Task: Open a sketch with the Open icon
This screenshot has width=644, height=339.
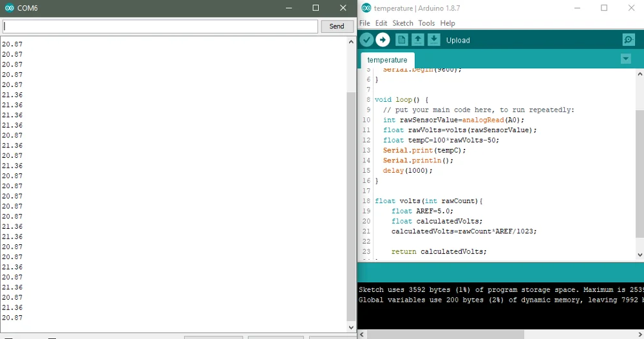Action: [418, 40]
